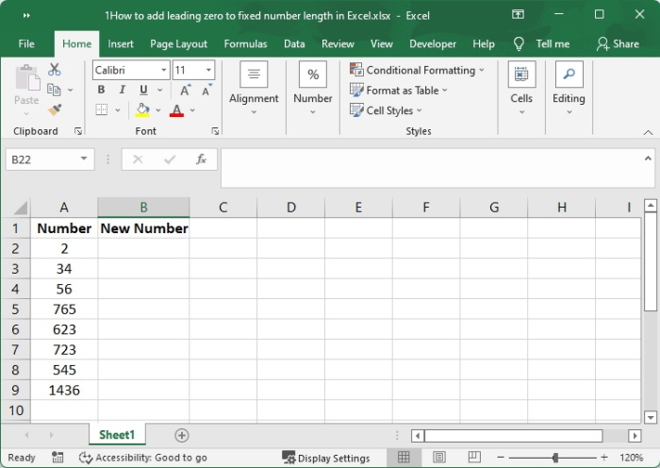
Task: Click the Insert Function fx icon
Action: pyautogui.click(x=201, y=159)
